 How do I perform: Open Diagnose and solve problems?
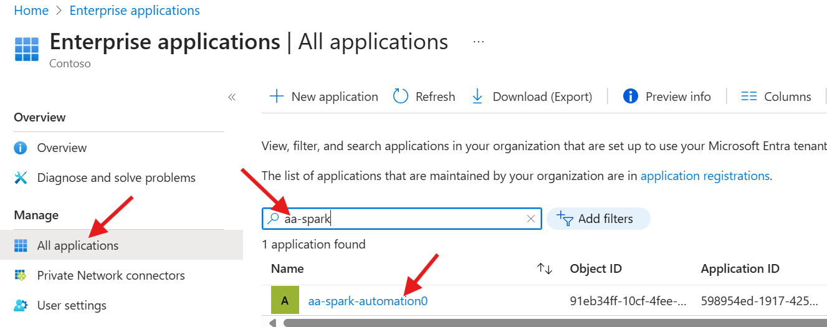[116, 178]
